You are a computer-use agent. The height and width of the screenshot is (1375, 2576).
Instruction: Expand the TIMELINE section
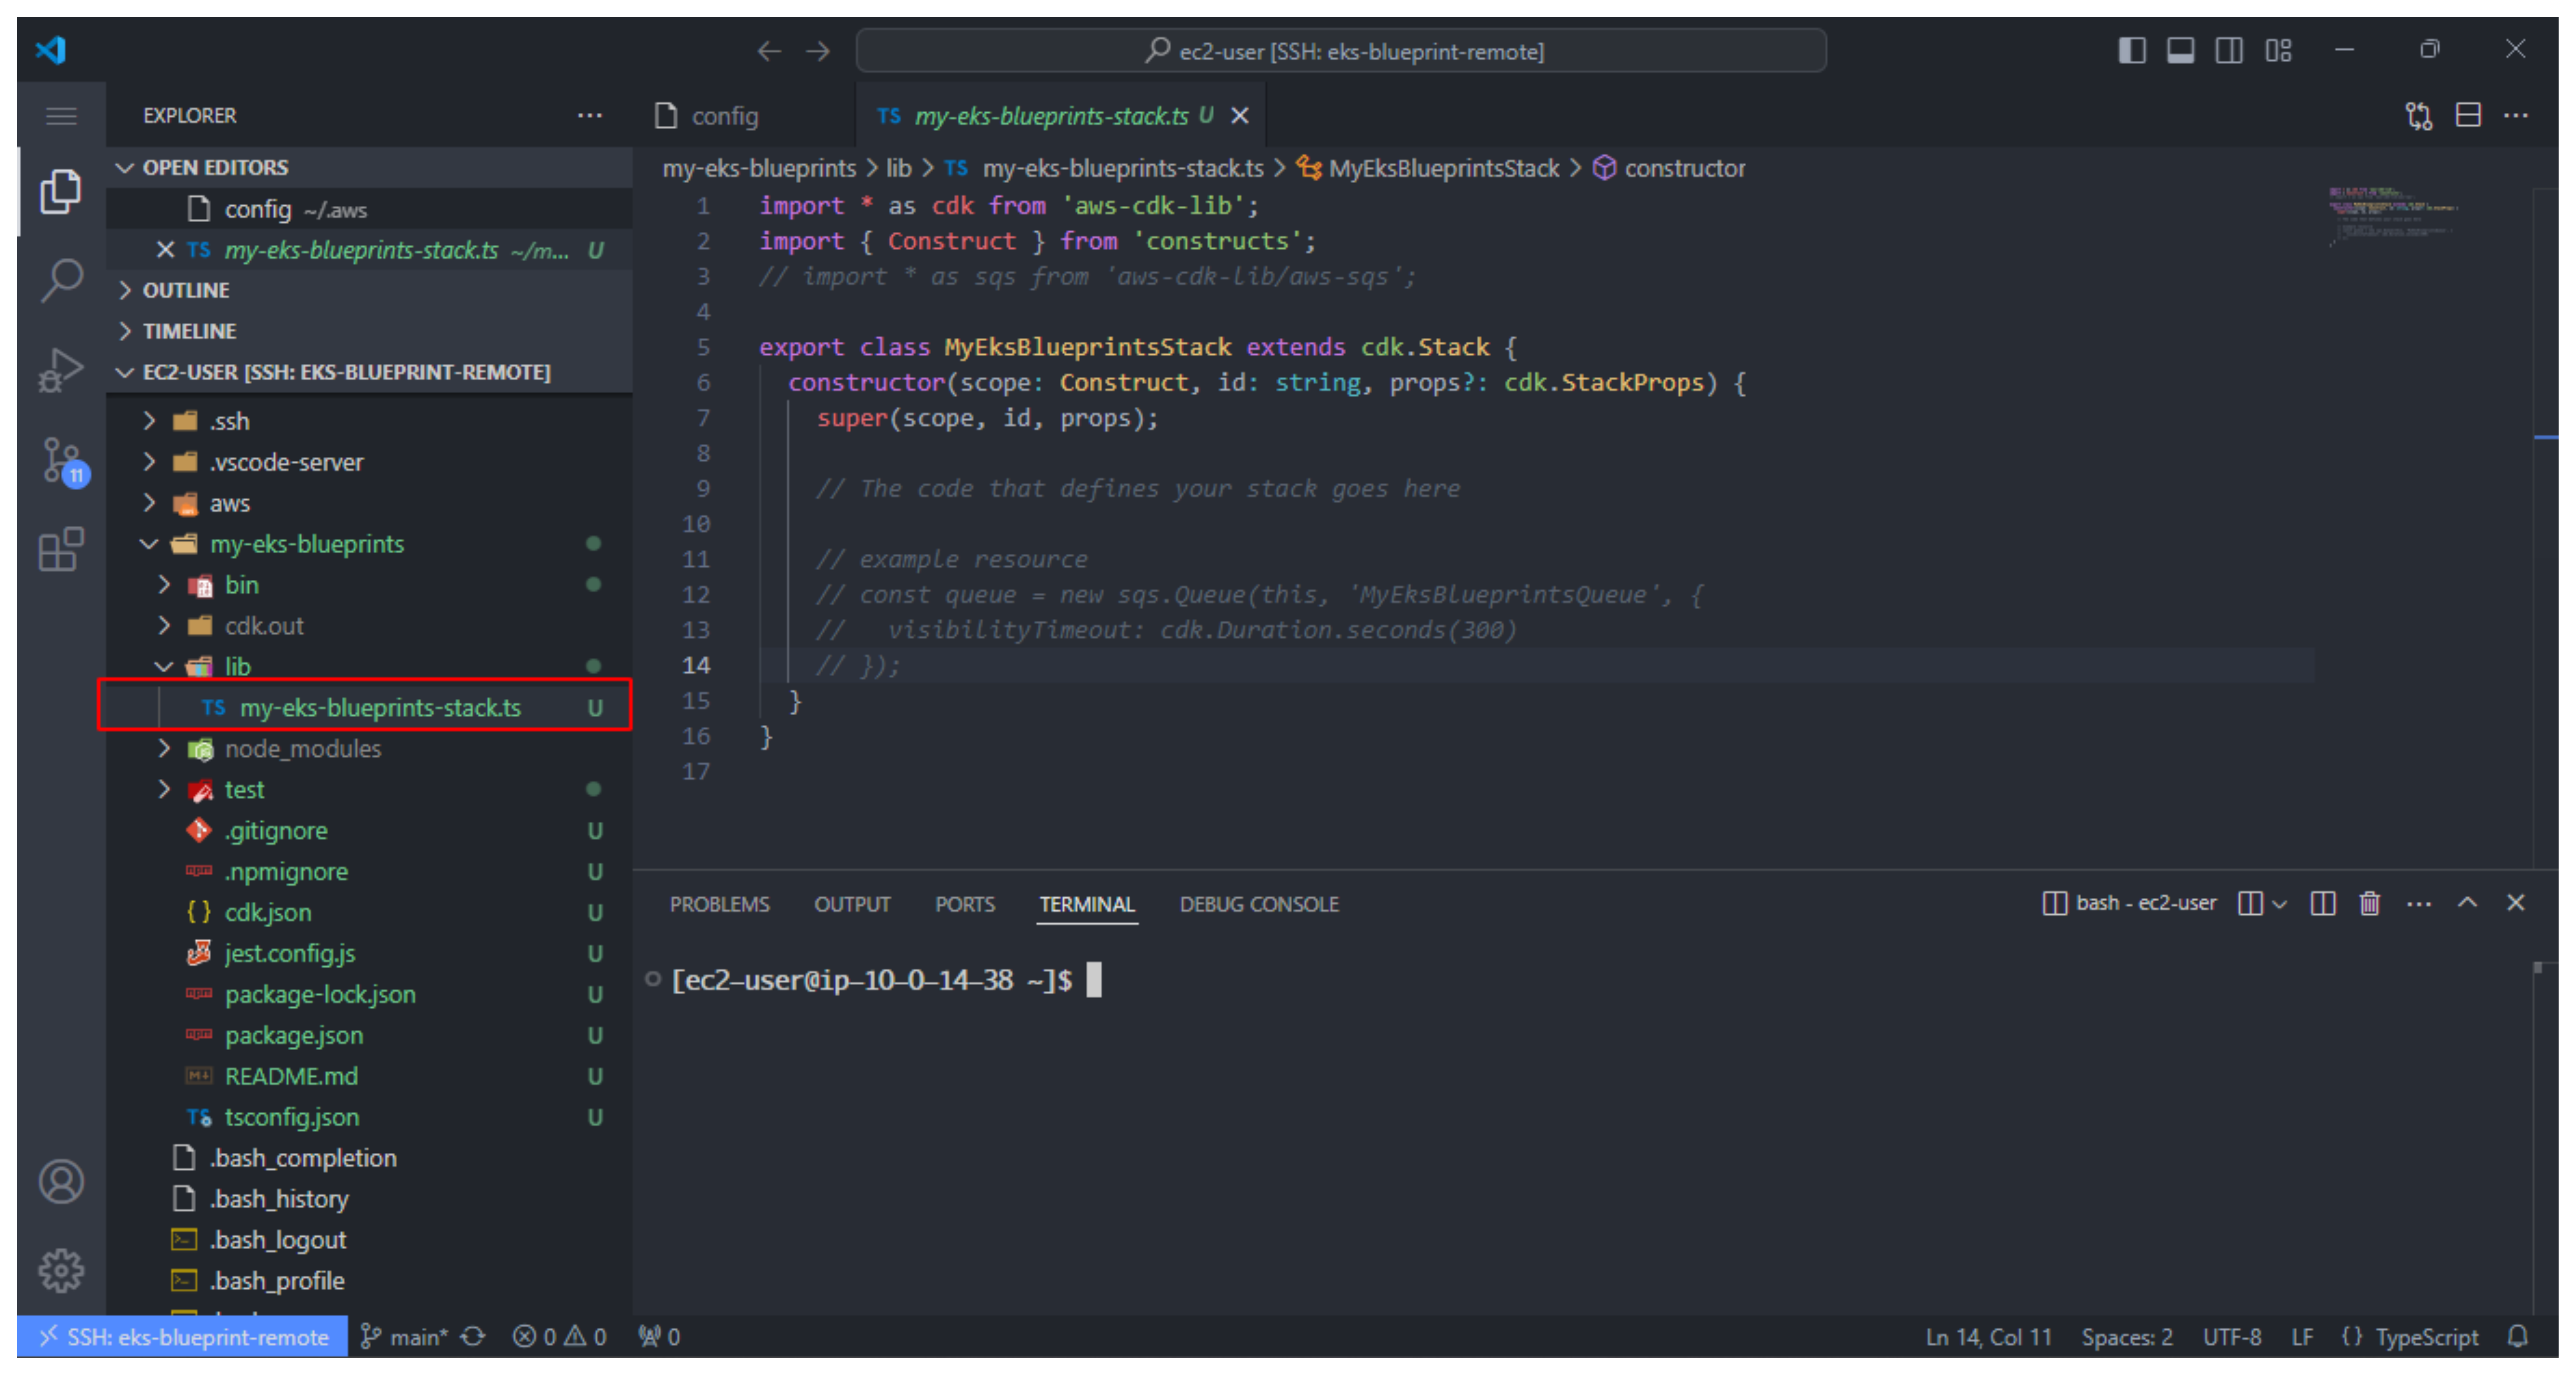368,331
